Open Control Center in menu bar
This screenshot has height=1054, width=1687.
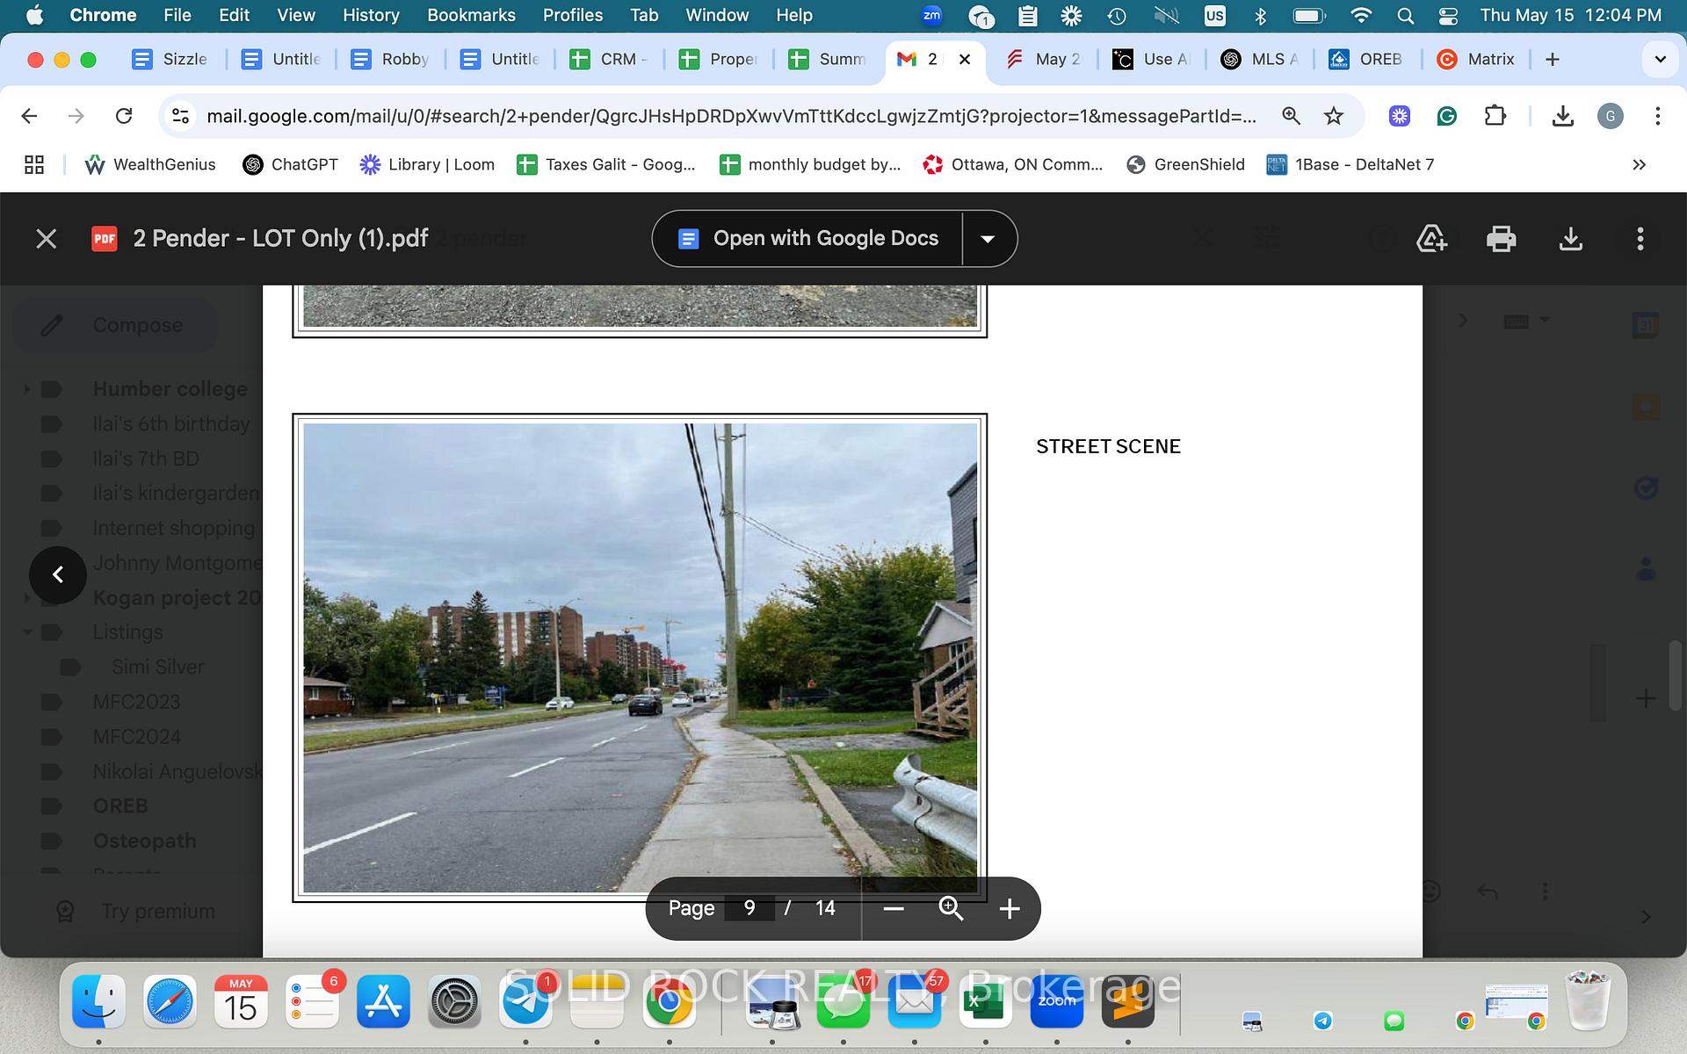click(x=1448, y=15)
